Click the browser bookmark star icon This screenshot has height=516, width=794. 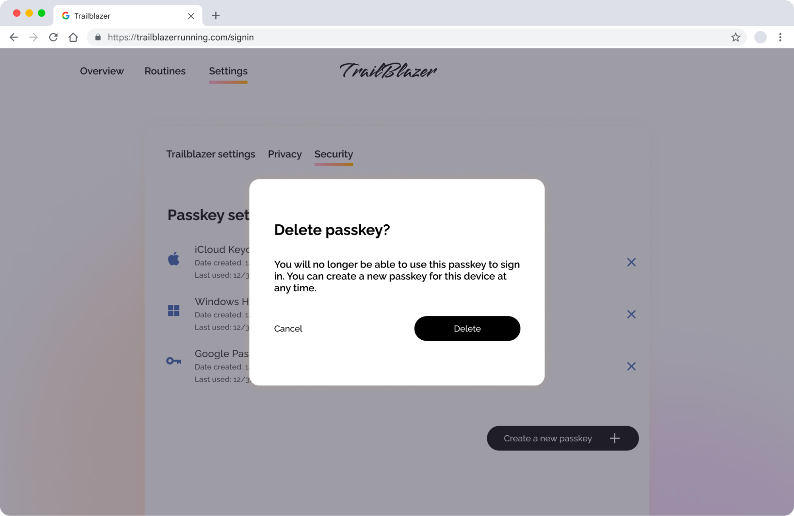736,37
